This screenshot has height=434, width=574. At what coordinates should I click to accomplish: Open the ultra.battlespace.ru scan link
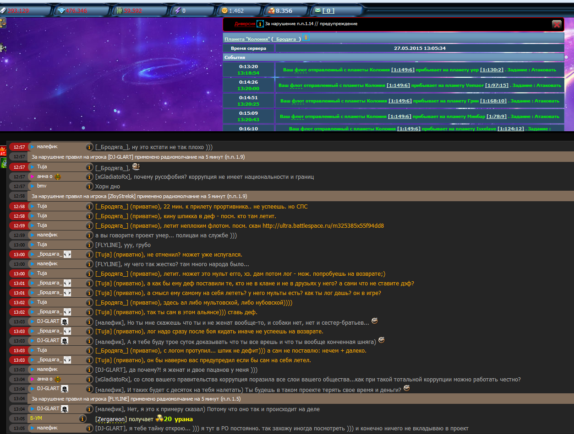(x=323, y=225)
